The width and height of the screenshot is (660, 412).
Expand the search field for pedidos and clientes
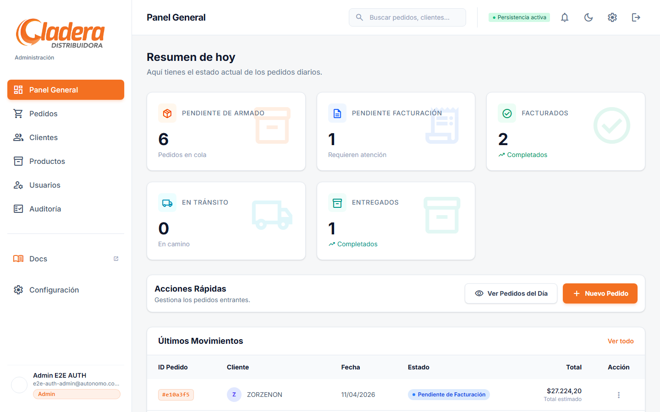pos(407,17)
